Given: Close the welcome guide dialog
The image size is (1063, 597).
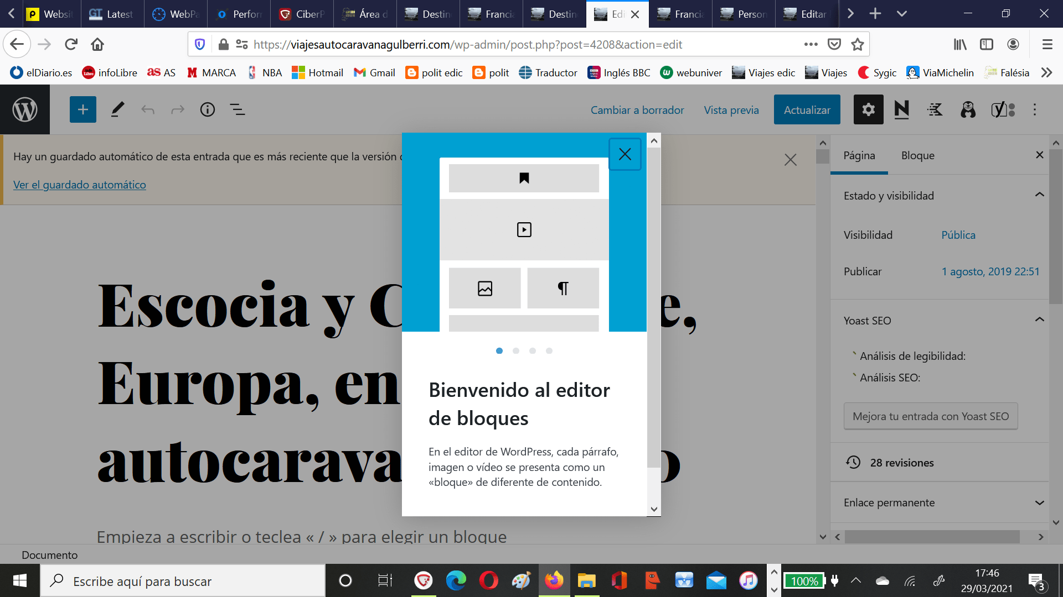Looking at the screenshot, I should (625, 154).
